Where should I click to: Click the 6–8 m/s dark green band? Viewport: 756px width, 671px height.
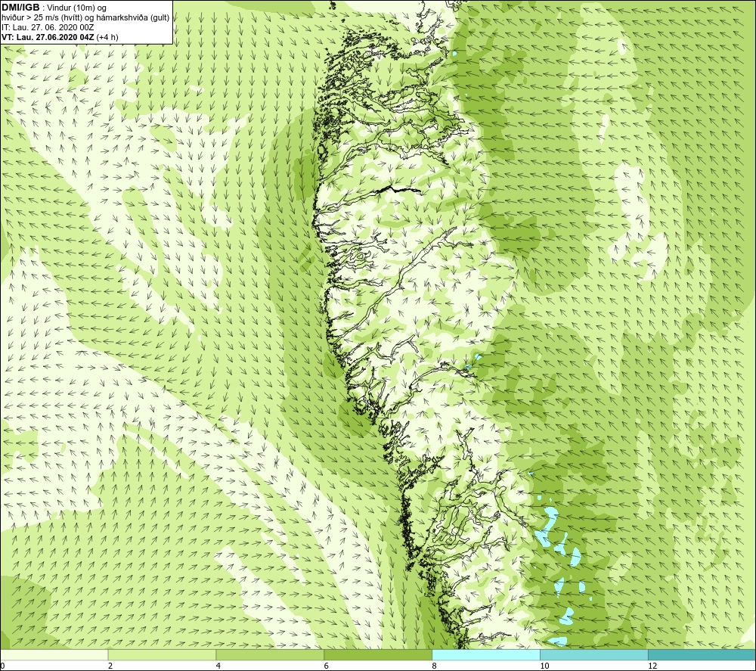tap(378, 654)
